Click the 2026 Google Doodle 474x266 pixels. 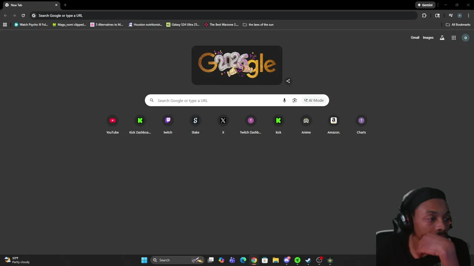tap(237, 65)
